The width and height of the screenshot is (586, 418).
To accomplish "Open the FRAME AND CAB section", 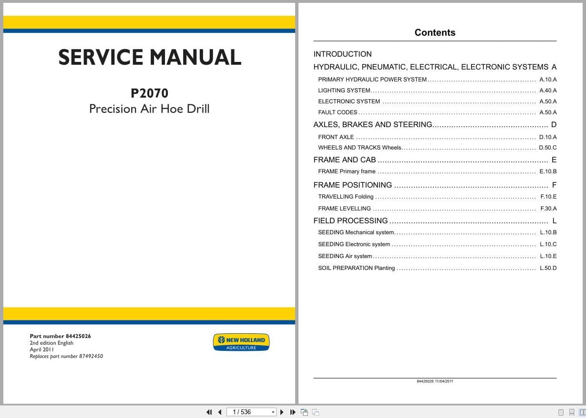I will click(435, 160).
